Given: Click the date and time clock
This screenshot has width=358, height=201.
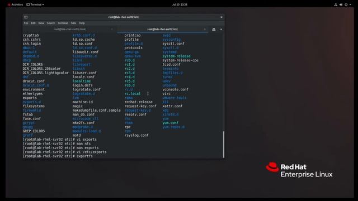Looking at the screenshot, I should pos(180,4).
